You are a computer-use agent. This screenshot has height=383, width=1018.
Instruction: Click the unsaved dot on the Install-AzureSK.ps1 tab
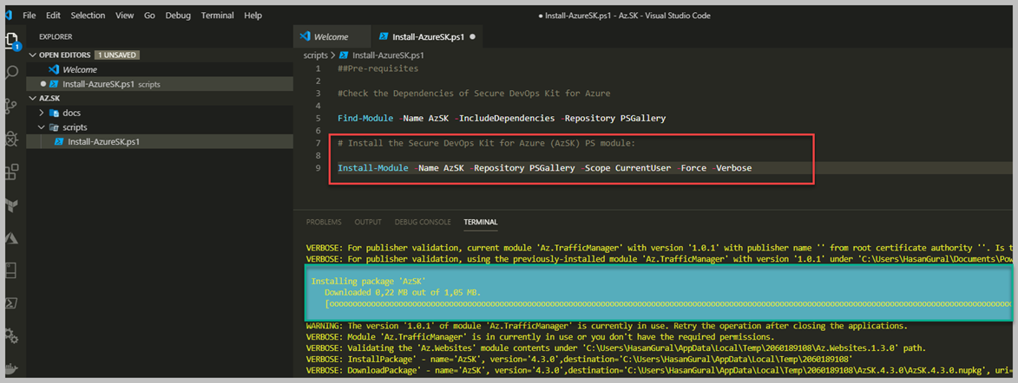[472, 37]
